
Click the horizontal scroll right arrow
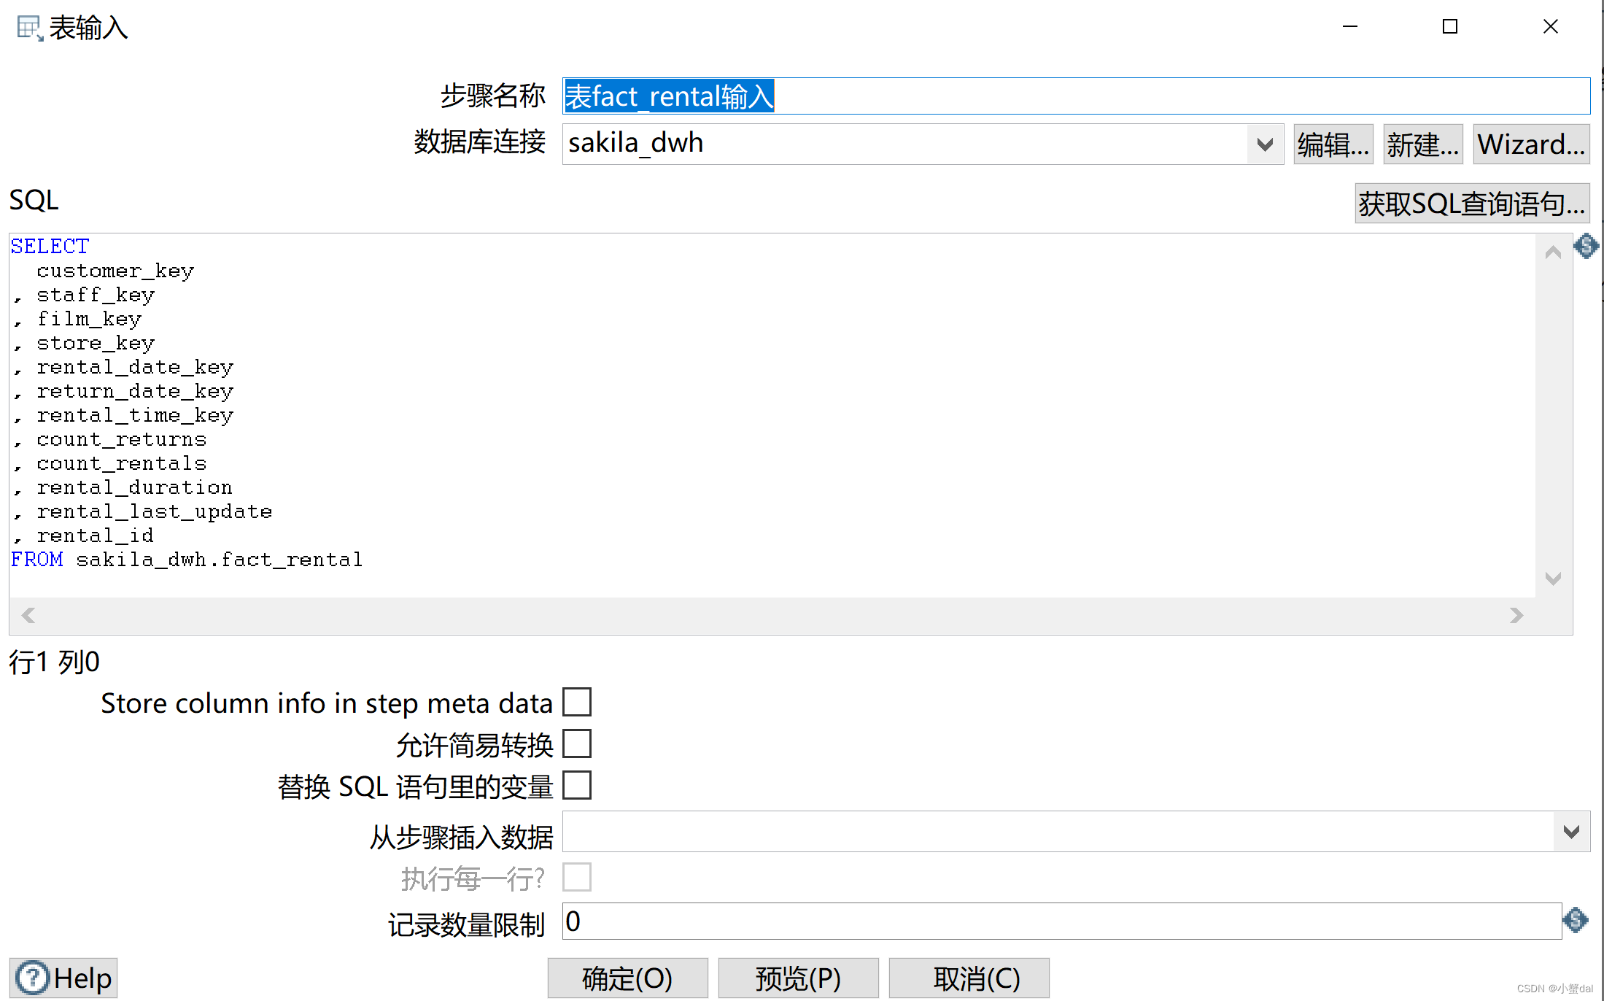click(1516, 615)
